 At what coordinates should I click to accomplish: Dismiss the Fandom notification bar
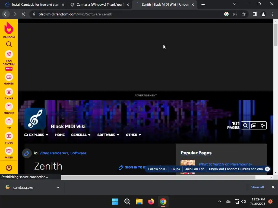click(x=267, y=169)
